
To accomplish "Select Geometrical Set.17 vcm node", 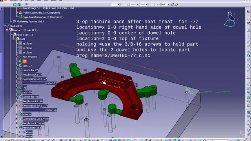I will pyautogui.click(x=36, y=119).
